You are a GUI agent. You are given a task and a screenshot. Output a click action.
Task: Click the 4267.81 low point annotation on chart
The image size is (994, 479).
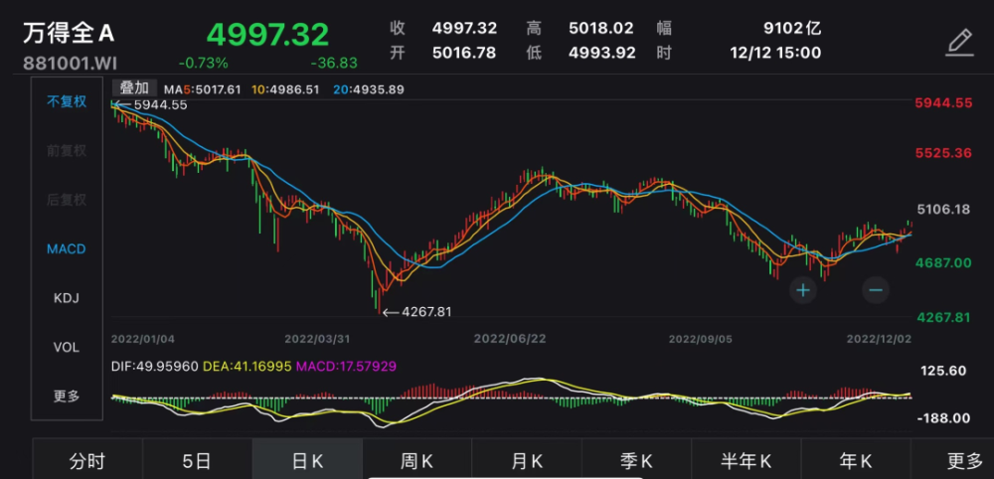click(426, 312)
